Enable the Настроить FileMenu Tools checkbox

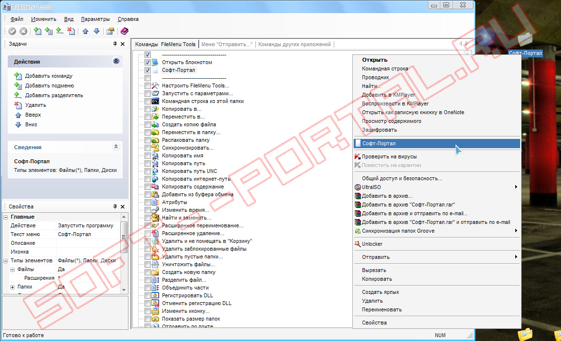(x=147, y=85)
